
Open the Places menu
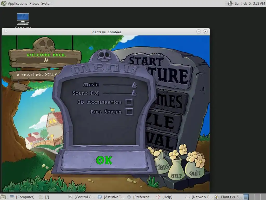(34, 3)
